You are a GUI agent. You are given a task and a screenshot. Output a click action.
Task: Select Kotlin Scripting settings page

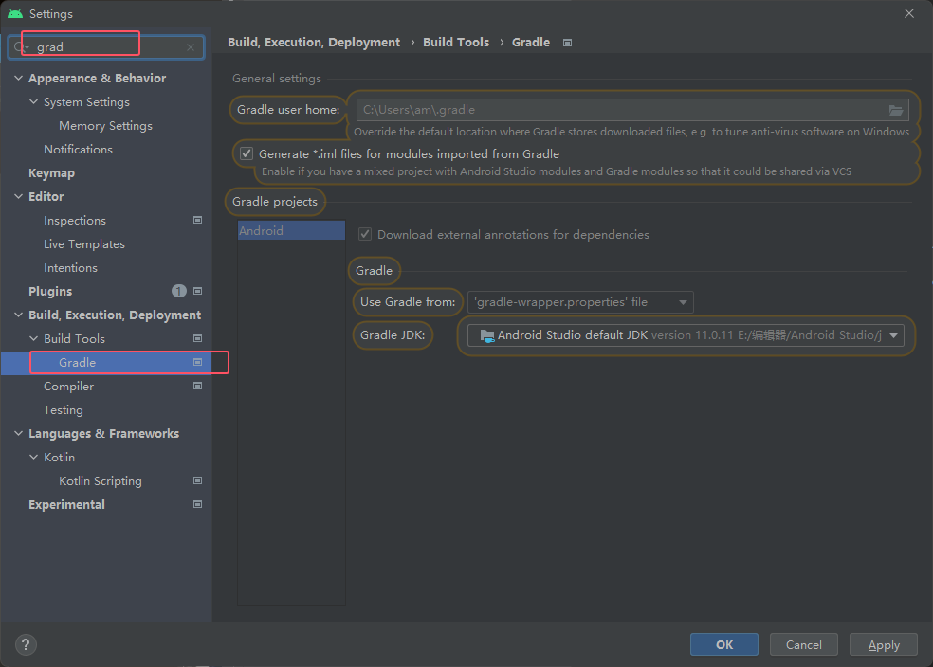coord(101,480)
